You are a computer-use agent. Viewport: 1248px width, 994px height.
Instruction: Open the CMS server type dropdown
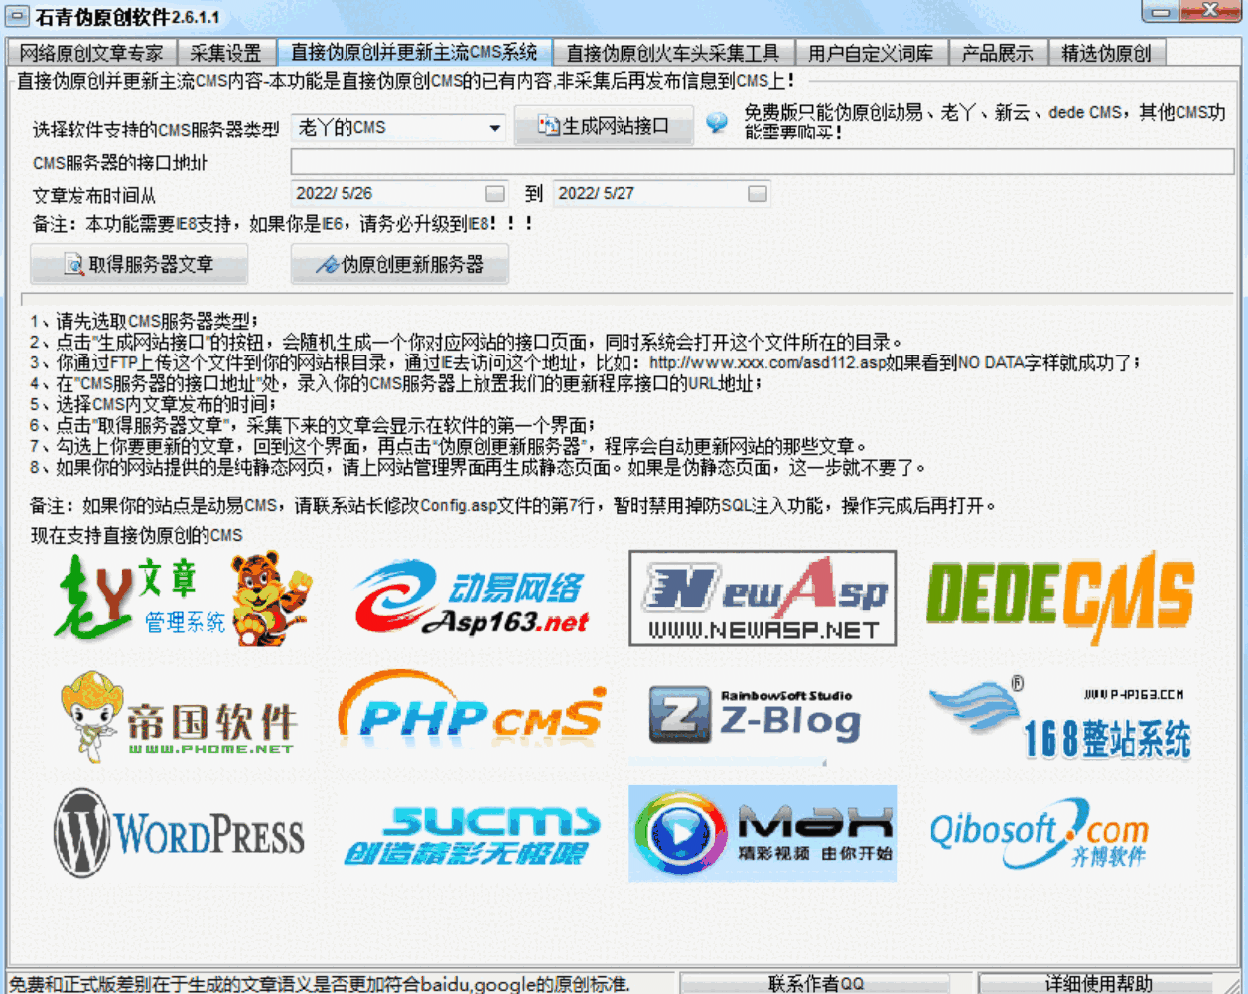(494, 128)
